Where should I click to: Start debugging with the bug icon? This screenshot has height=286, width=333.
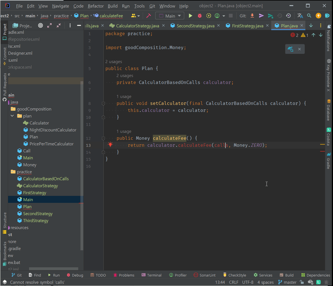click(199, 16)
